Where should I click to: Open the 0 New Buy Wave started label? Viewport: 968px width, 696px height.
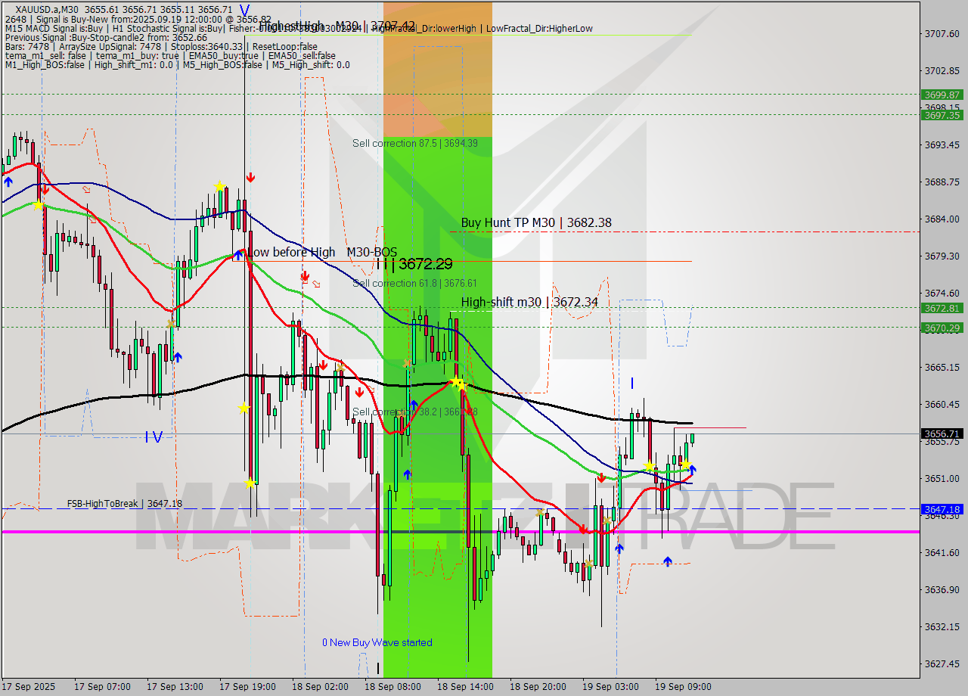point(377,642)
